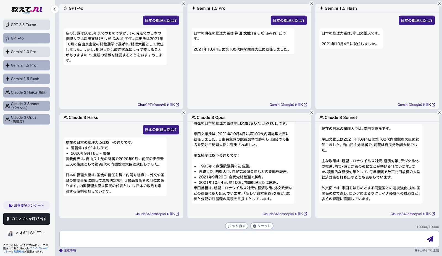Send the prompt with paper plane icon
Screen dimensions: 442x256
(x=430, y=239)
